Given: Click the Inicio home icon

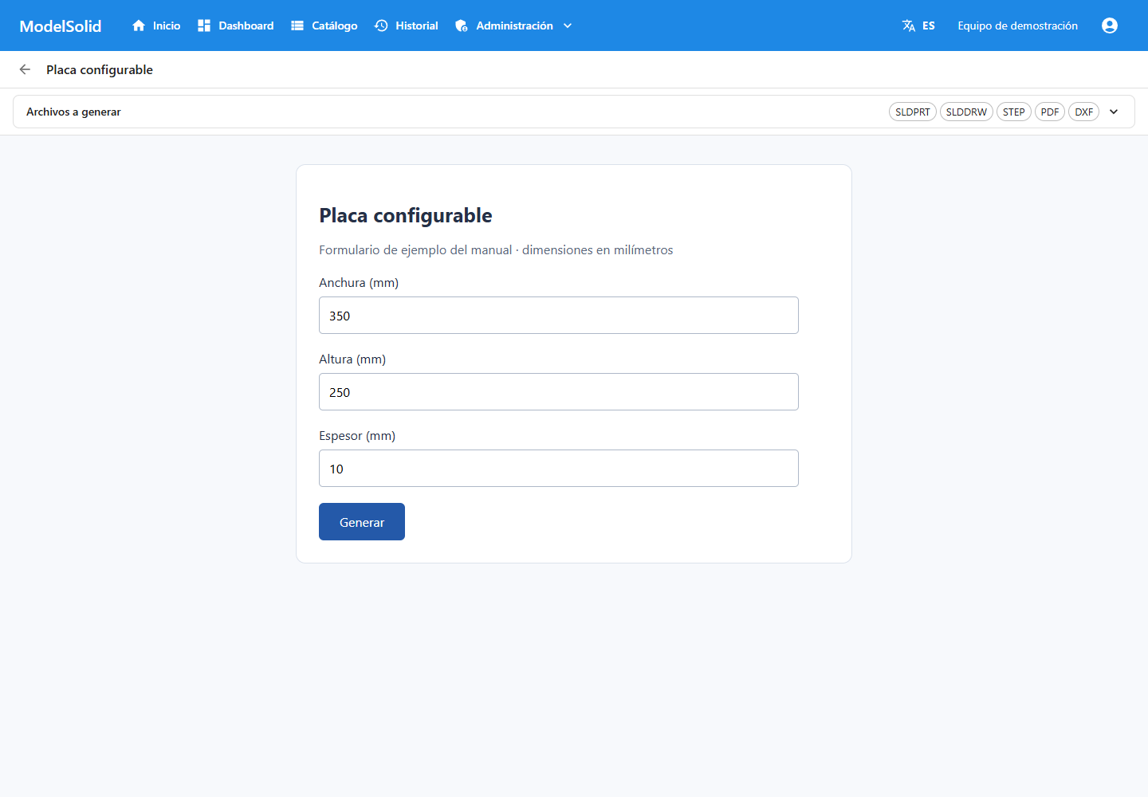Looking at the screenshot, I should (x=139, y=26).
